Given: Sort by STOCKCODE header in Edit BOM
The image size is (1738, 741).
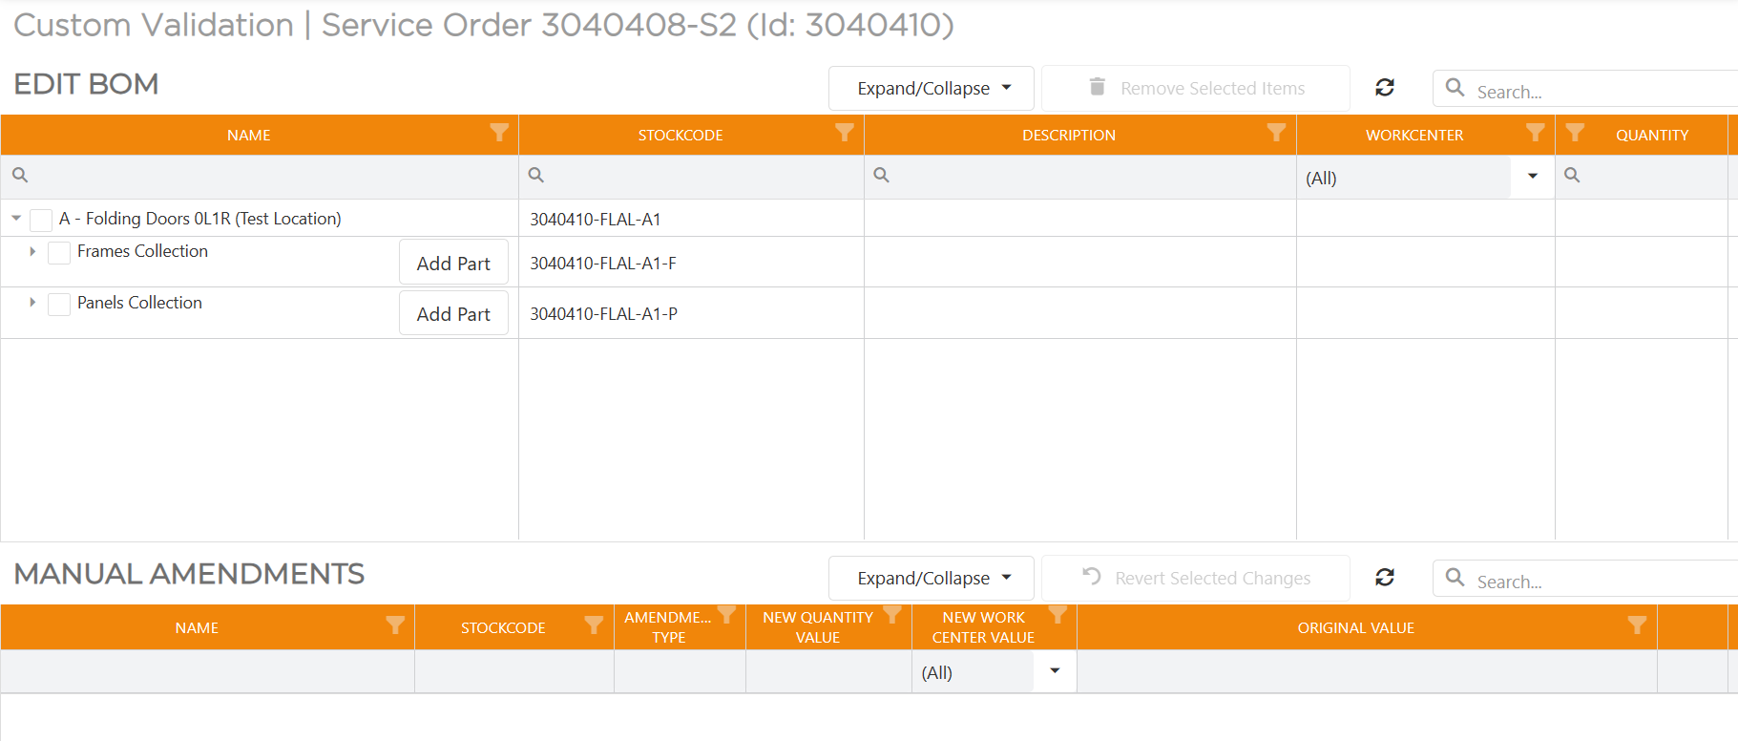Looking at the screenshot, I should pos(681,136).
